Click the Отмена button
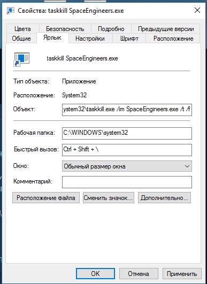The width and height of the screenshot is (207, 284). 139,273
